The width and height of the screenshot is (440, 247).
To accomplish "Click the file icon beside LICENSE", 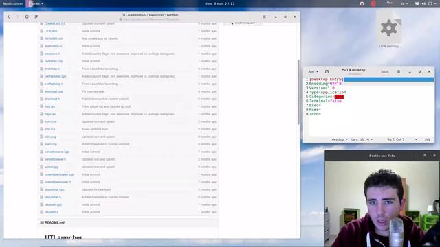I will pos(41,31).
